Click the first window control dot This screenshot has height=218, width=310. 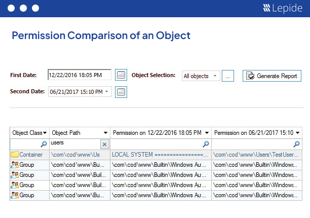click(11, 8)
